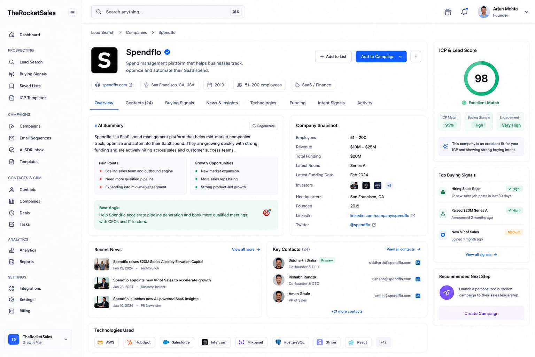Click the Contacts person icon in sidebar
Viewport: 535px width, 357px height.
coord(11,190)
